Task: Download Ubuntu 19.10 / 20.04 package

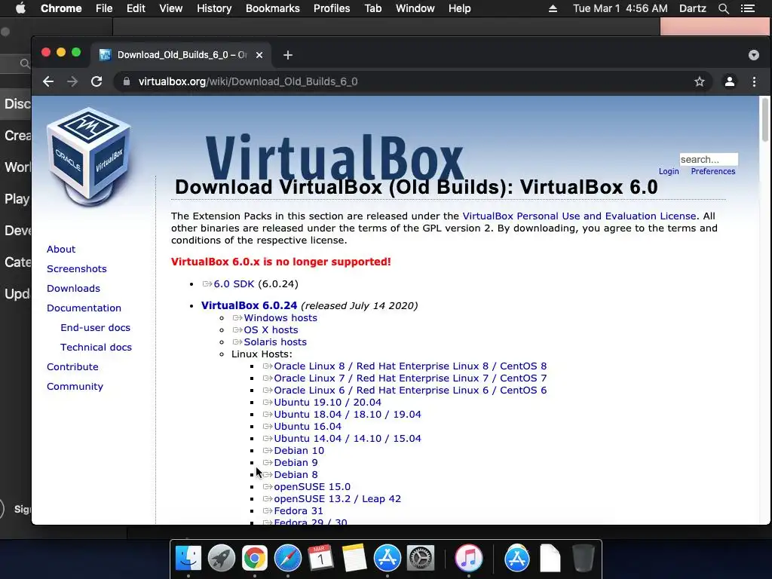Action: pyautogui.click(x=327, y=403)
